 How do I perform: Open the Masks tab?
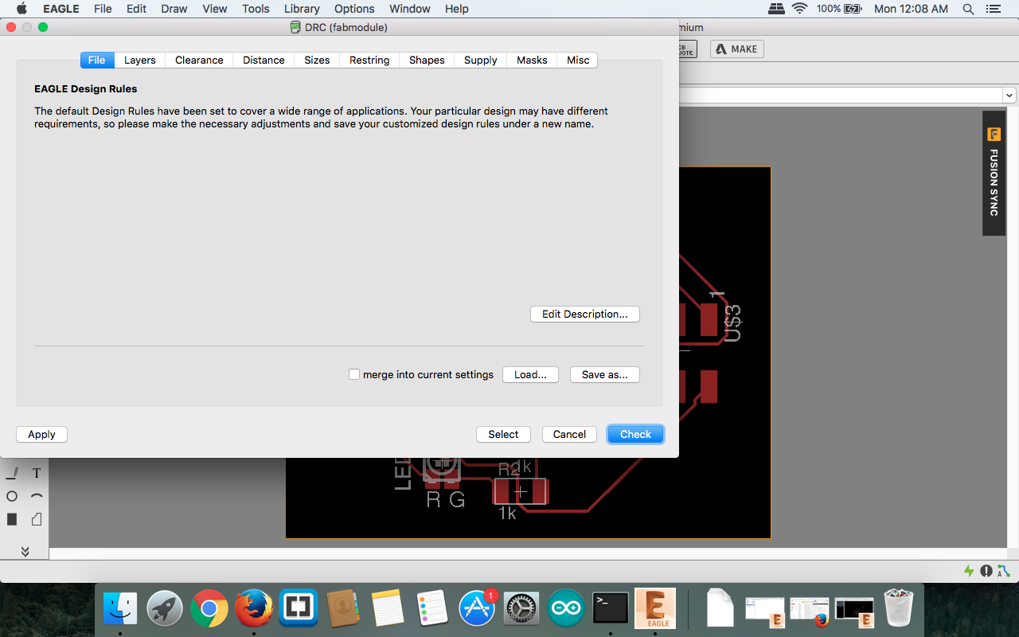coord(532,60)
